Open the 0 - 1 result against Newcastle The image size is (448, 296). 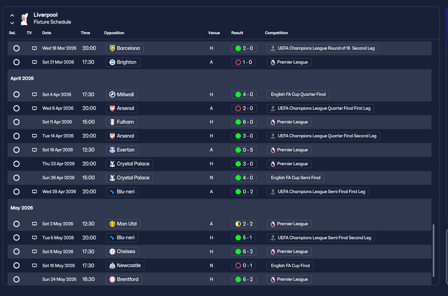[244, 266]
